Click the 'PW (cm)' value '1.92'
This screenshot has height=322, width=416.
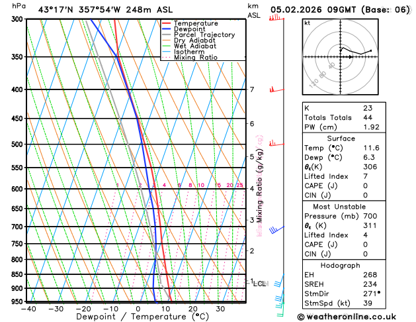click(x=371, y=127)
